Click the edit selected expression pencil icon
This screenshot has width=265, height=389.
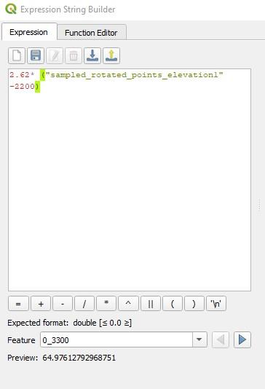(x=55, y=55)
